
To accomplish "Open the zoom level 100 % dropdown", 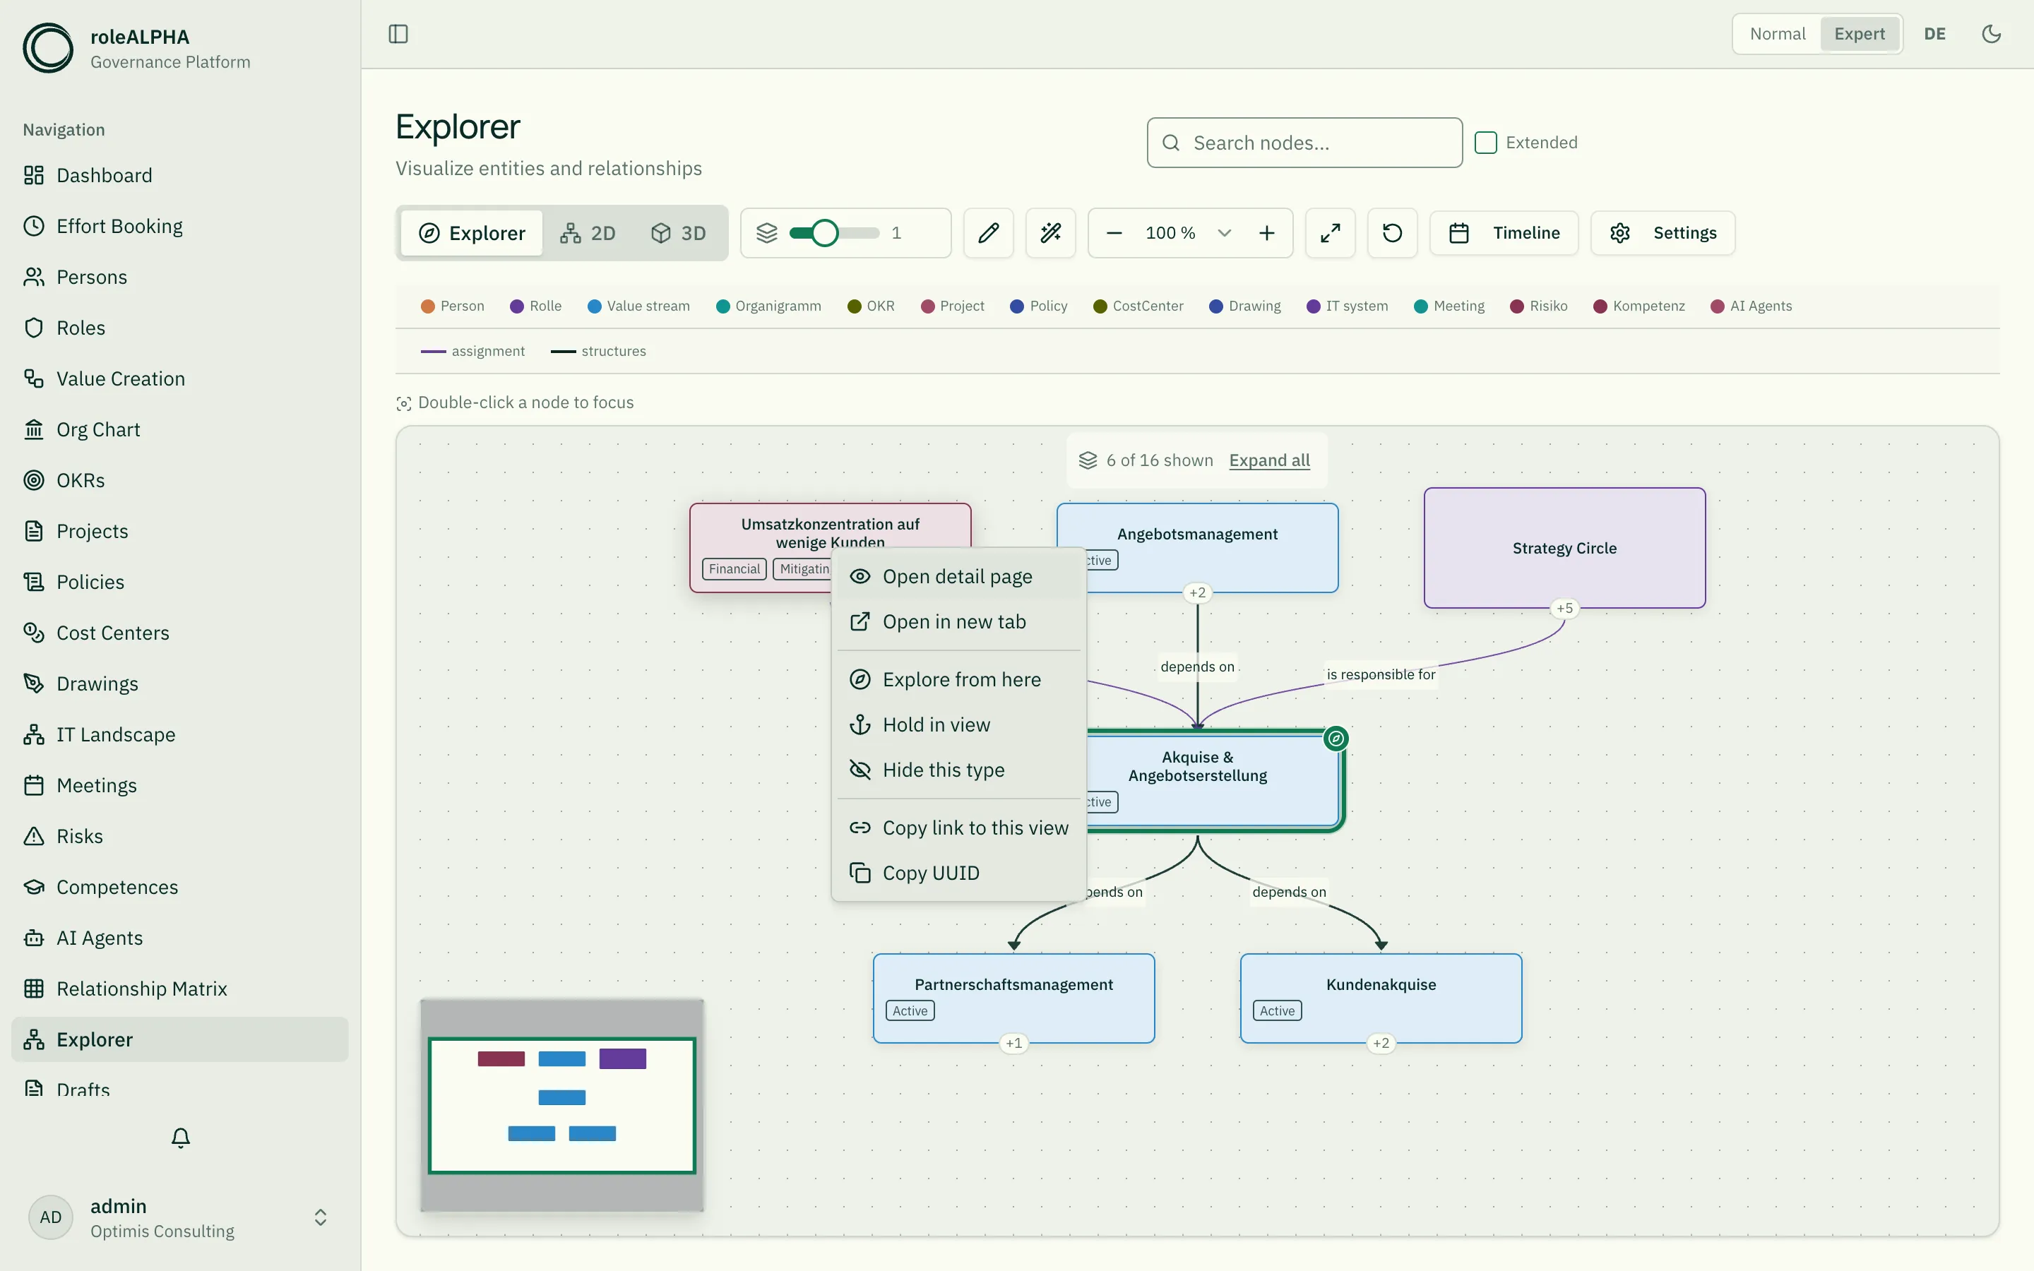I will (x=1189, y=233).
